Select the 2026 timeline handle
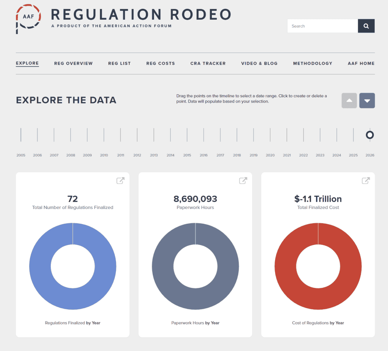This screenshot has height=351, width=388. click(x=370, y=135)
